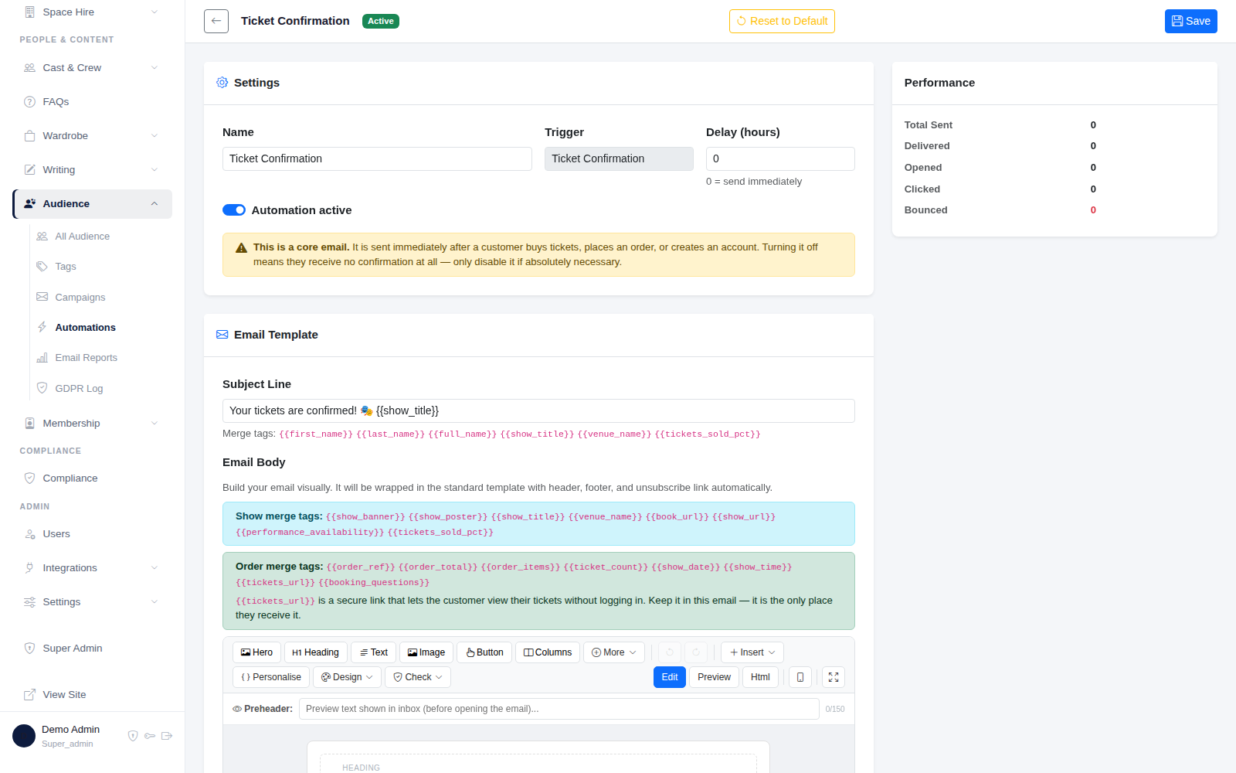Open the Insert dropdown in editor
The height and width of the screenshot is (773, 1236).
(x=752, y=652)
